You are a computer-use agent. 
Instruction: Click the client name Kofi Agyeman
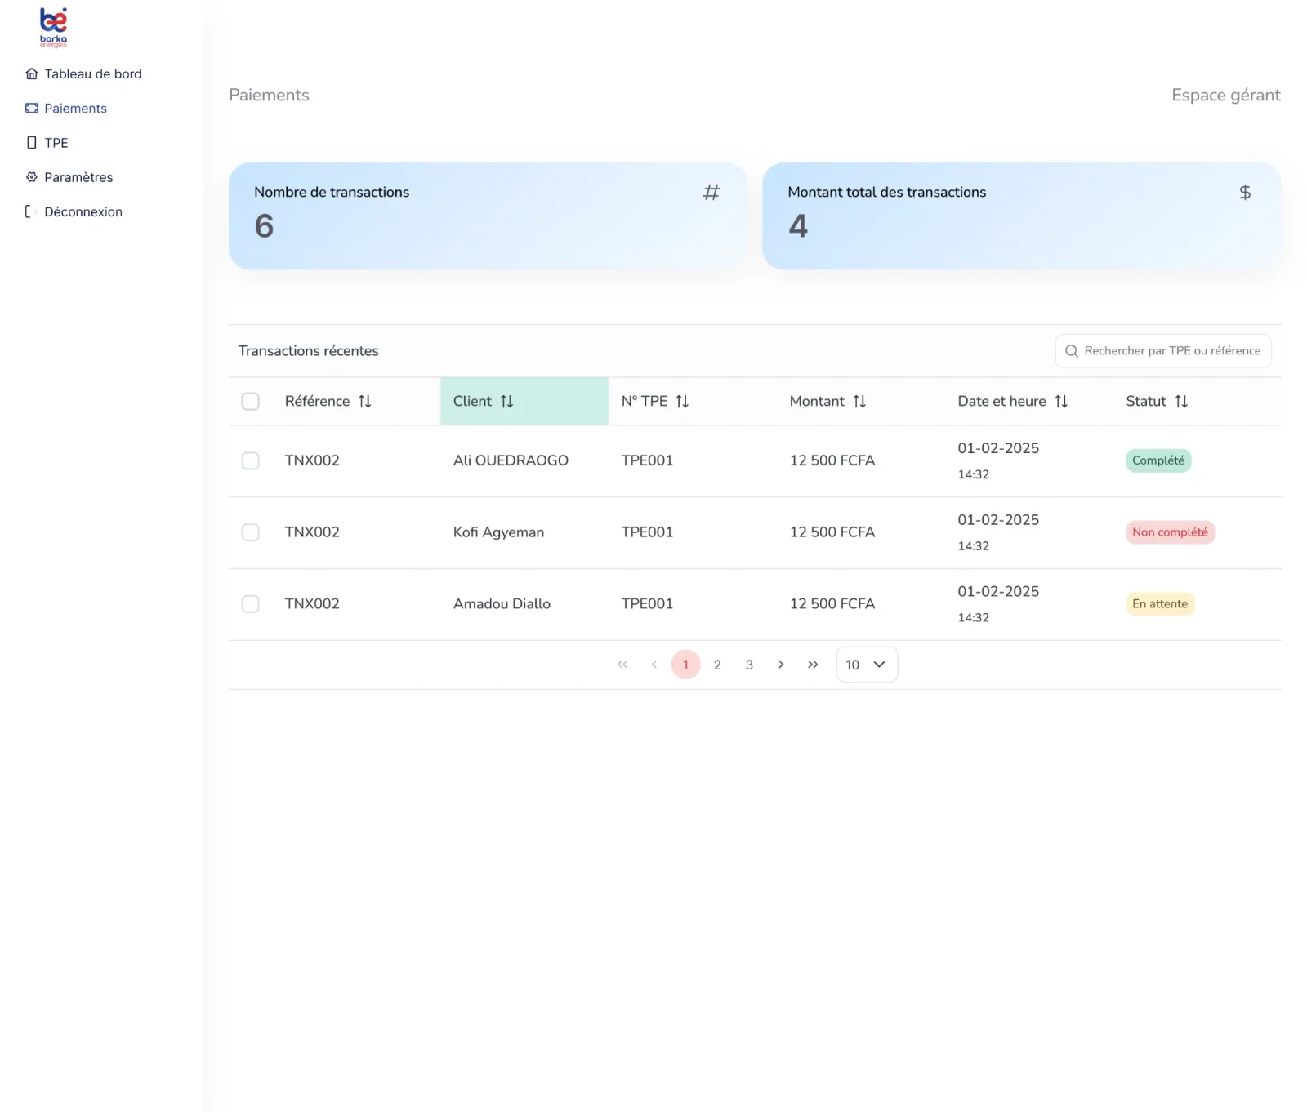pyautogui.click(x=498, y=533)
